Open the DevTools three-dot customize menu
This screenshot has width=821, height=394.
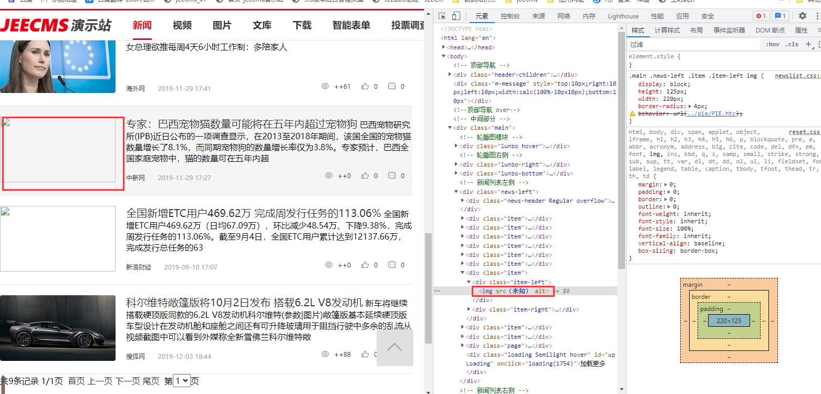817,16
